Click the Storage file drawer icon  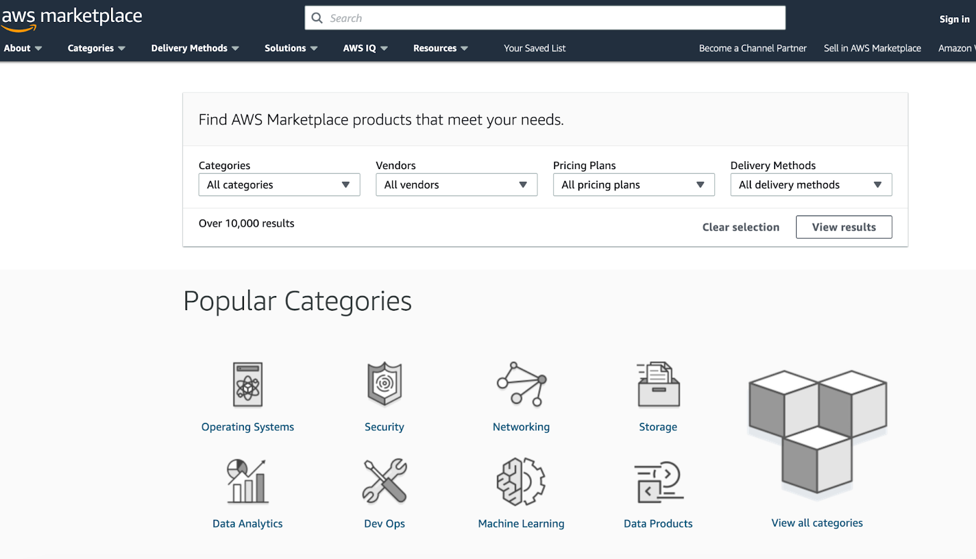[x=658, y=384]
